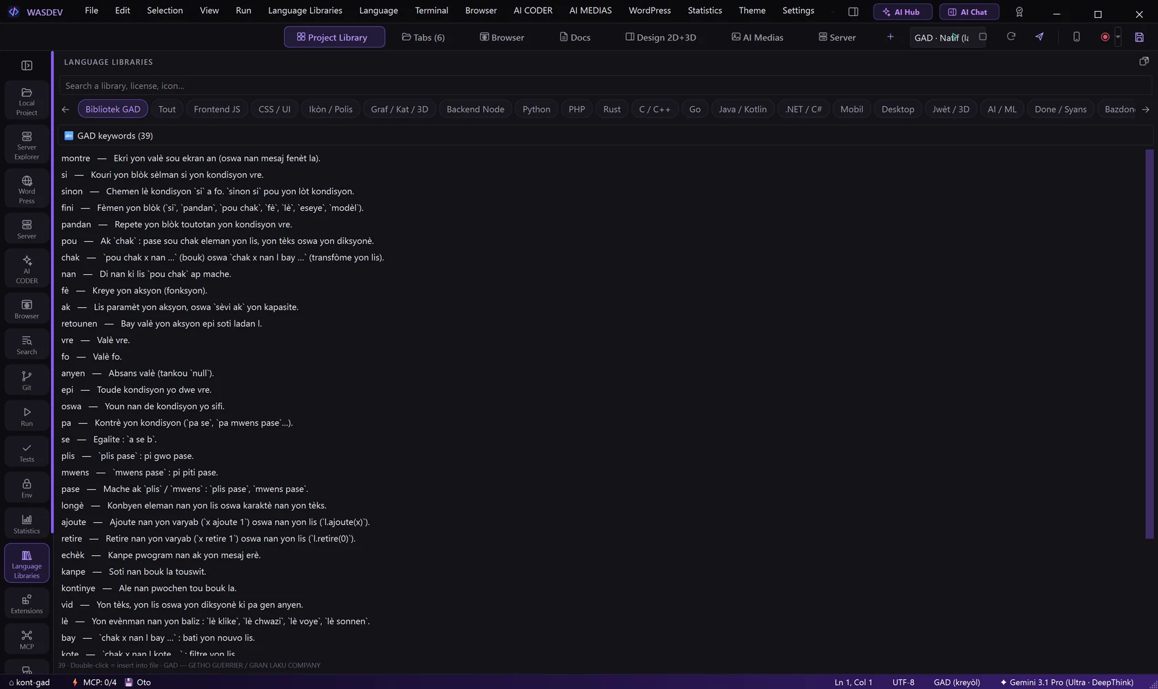
Task: Select the Backend Node category chip
Action: click(x=475, y=109)
